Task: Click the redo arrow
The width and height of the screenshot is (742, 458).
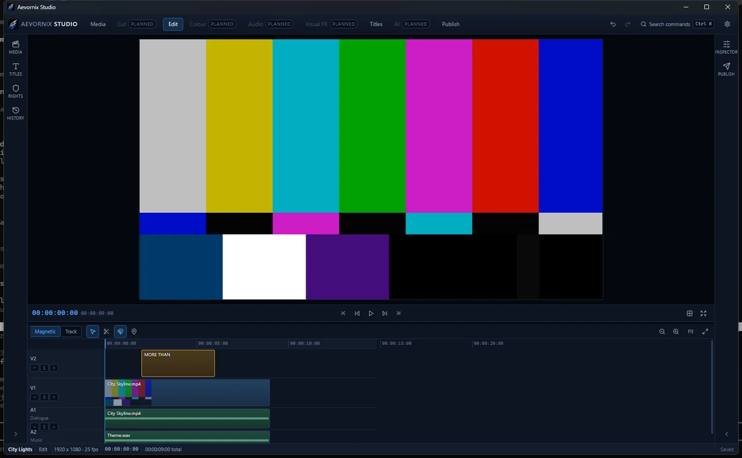Action: pyautogui.click(x=628, y=24)
